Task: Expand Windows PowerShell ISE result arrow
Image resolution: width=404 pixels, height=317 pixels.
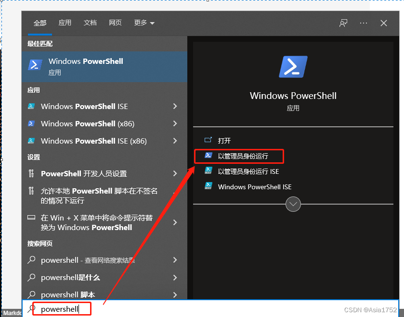Action: coord(175,106)
